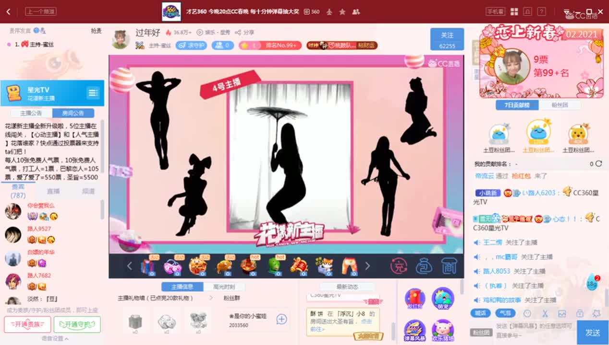The width and height of the screenshot is (609, 345).
Task: Click the 开通贵族 button
Action: click(27, 324)
